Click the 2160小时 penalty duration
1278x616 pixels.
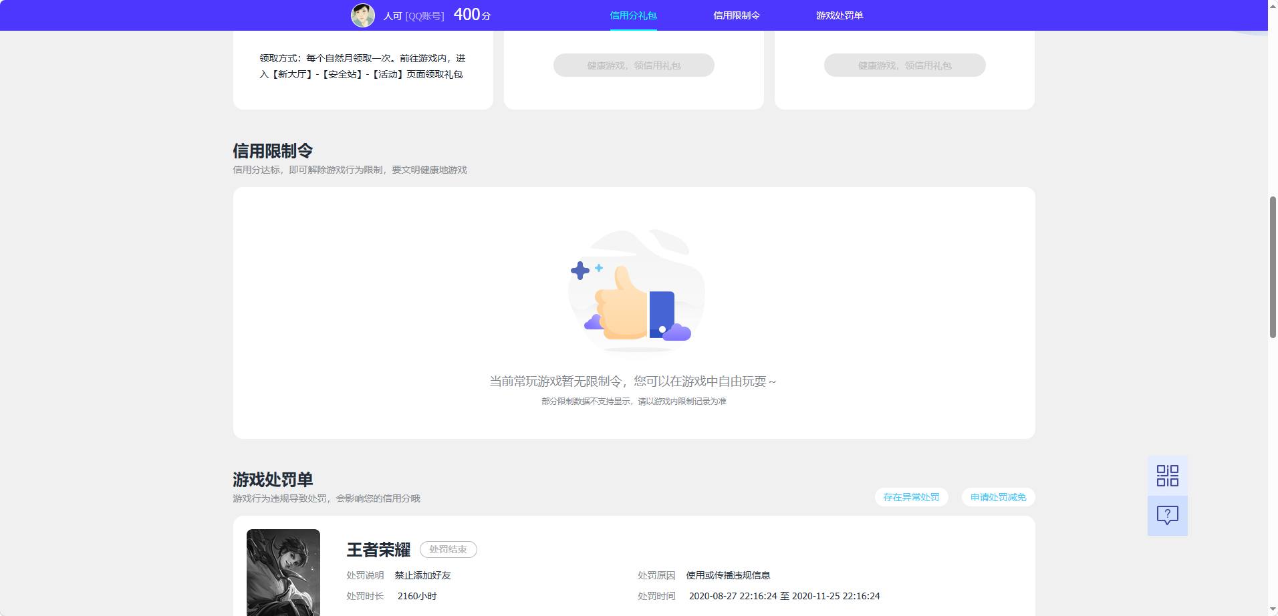417,596
